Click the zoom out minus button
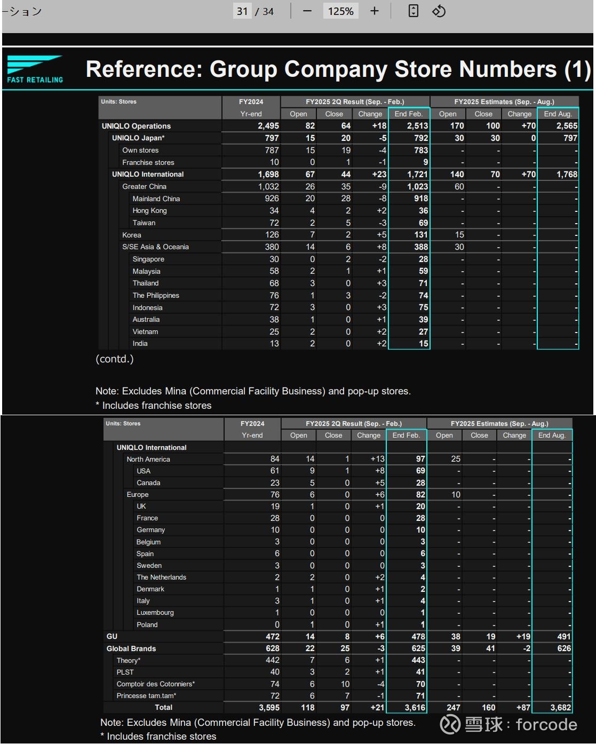 coord(307,11)
